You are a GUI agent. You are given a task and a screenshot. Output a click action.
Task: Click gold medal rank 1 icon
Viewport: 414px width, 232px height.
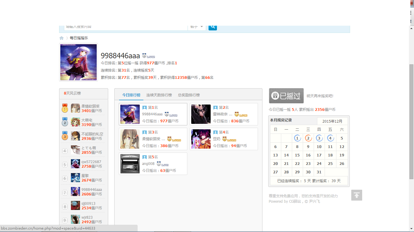point(65,108)
